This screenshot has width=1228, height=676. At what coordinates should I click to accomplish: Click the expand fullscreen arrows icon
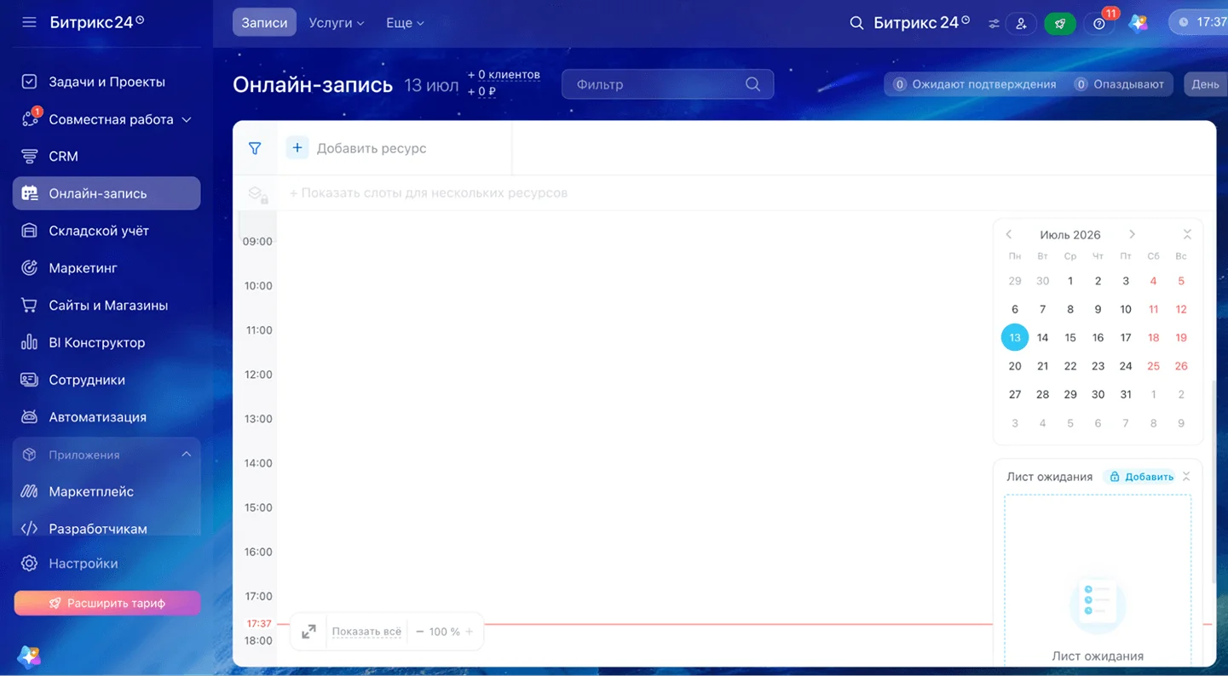point(308,632)
